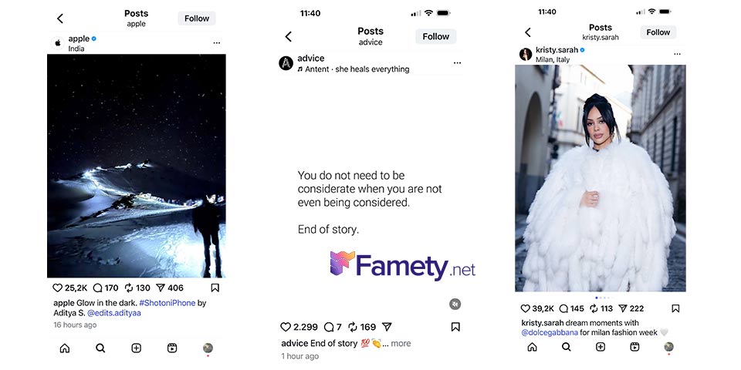
Task: Open options menu for the advice post
Action: pyautogui.click(x=457, y=62)
